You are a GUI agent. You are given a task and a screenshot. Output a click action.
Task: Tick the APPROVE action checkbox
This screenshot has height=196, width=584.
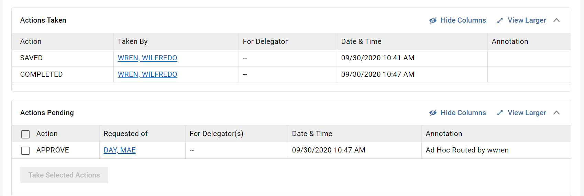click(x=25, y=151)
